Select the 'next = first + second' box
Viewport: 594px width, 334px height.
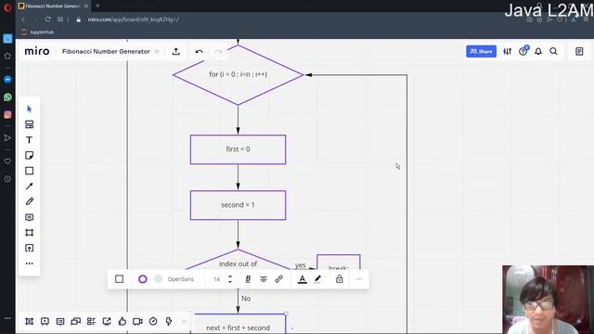pos(238,324)
